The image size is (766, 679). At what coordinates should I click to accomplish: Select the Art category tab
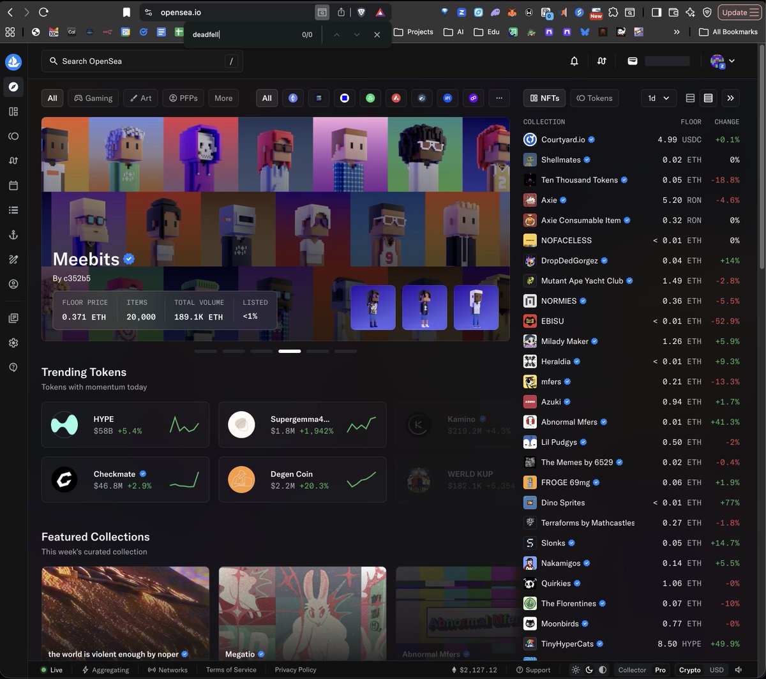point(140,98)
